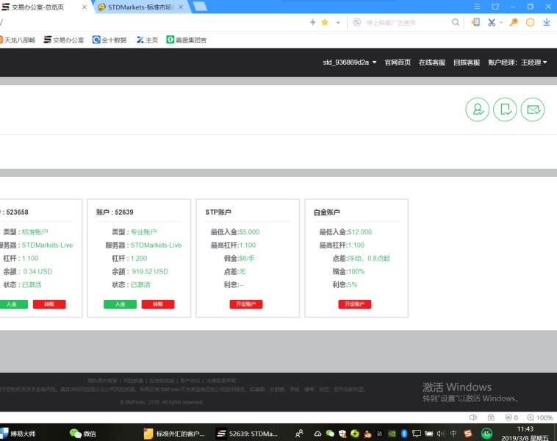The image size is (557, 441).
Task: Open the green envelope messages icon
Action: tap(533, 110)
